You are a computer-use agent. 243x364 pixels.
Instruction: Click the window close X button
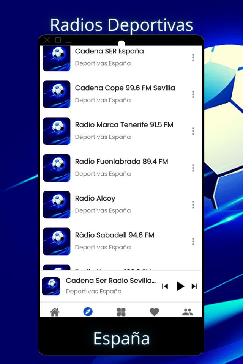coord(47,40)
